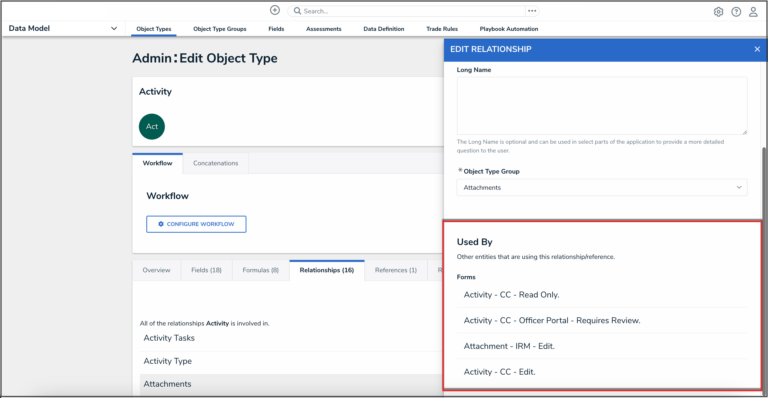Open the Fields (18) tab
This screenshot has width=768, height=398.
[206, 270]
